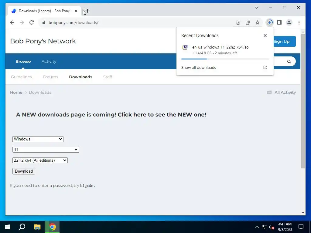Open the tab search chevron

click(256, 8)
